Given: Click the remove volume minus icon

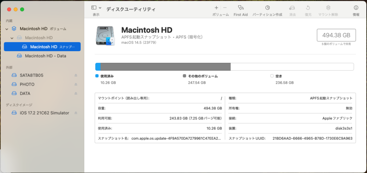Looking at the screenshot, I should (x=225, y=8).
